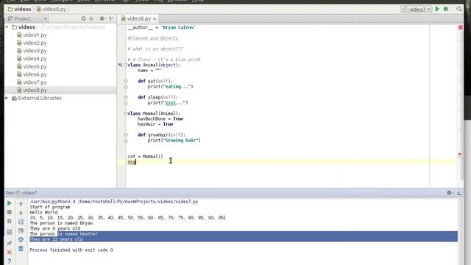
Task: Collapse the videos root folder arrow
Action: 7,27
